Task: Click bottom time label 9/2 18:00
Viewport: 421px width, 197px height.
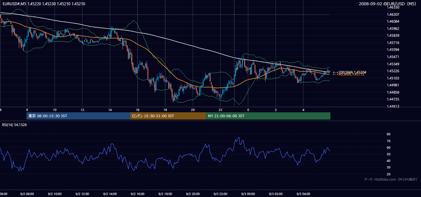Action: [165, 194]
